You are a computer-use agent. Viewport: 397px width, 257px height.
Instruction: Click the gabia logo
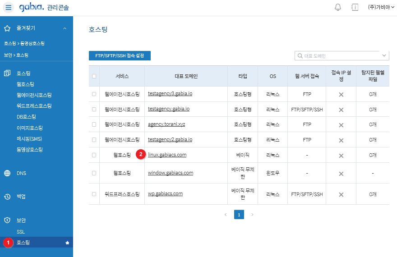(x=32, y=7)
